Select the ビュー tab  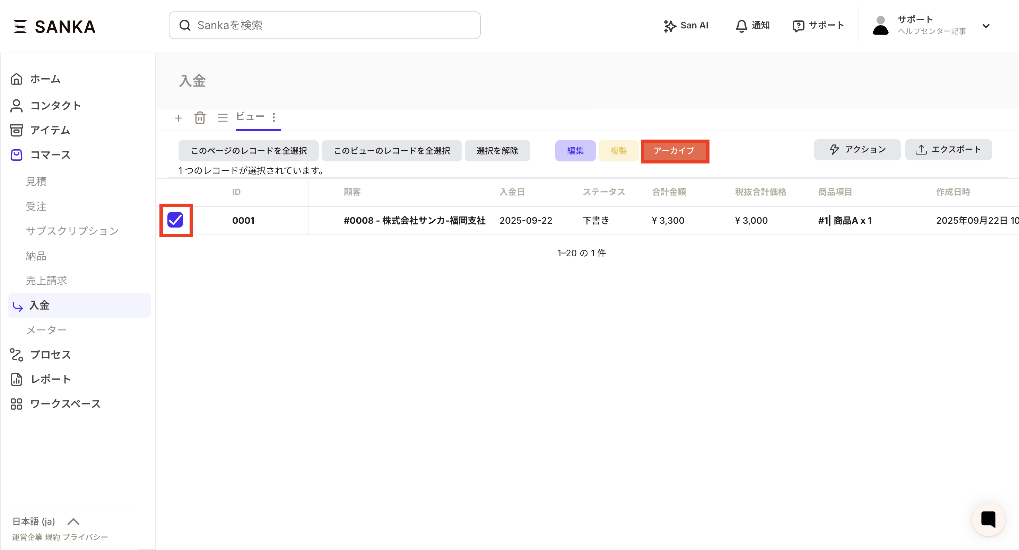(250, 117)
